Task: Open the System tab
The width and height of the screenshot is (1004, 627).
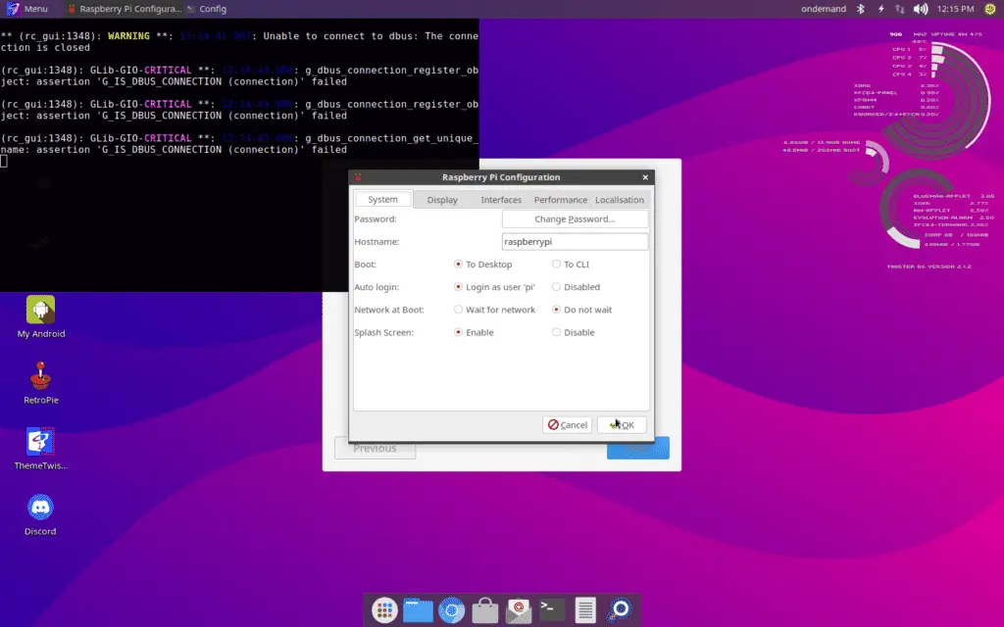Action: tap(382, 200)
